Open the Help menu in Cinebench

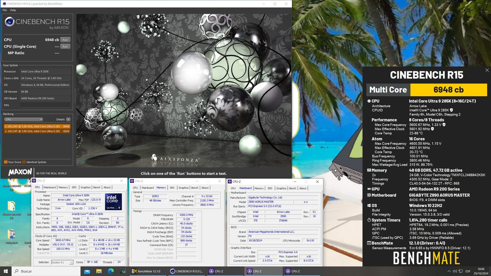(13, 10)
